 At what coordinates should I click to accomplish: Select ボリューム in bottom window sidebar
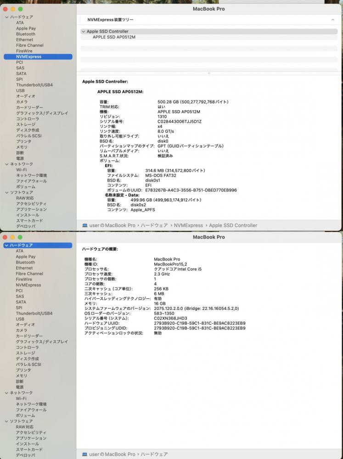[x=25, y=416]
